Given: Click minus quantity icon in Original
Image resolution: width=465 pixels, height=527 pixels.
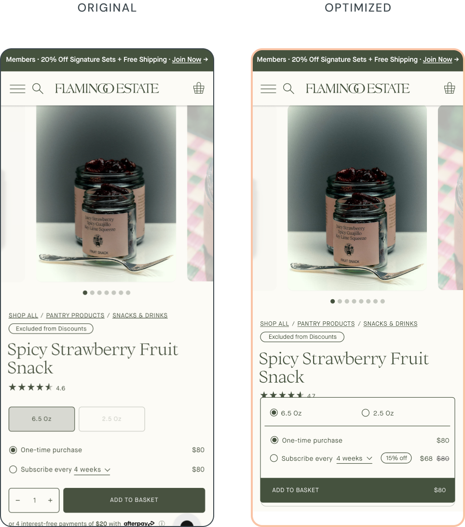Looking at the screenshot, I should tap(18, 500).
